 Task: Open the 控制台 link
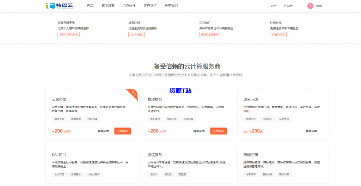(x=288, y=6)
